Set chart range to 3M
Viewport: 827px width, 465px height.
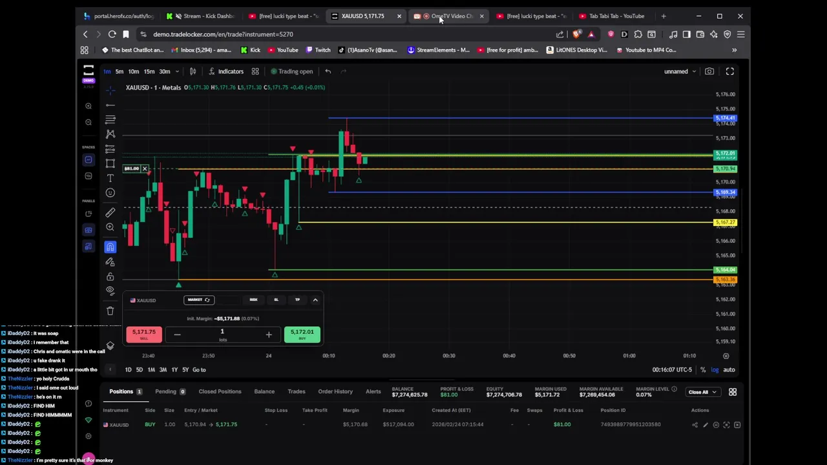(163, 370)
